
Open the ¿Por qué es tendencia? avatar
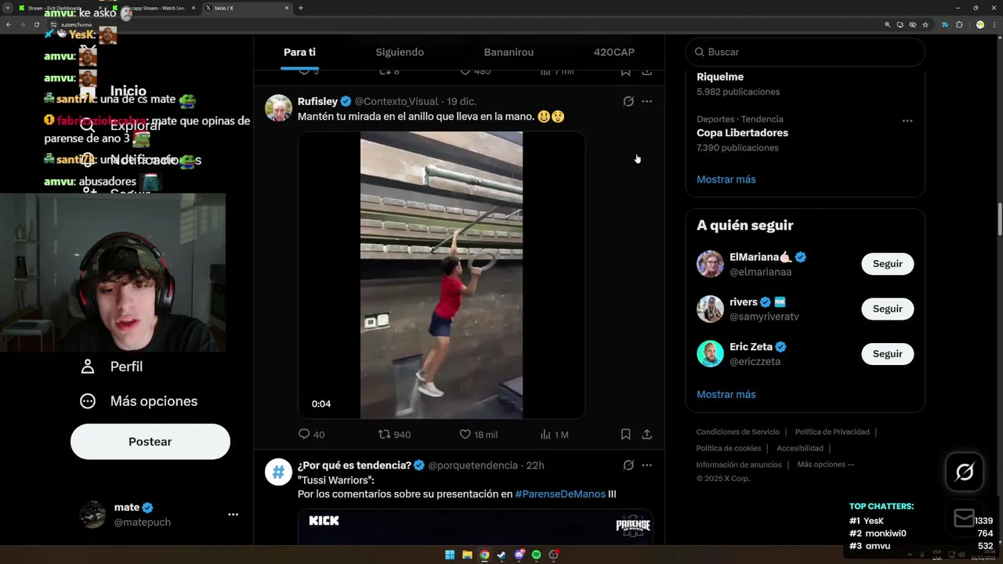coord(278,472)
